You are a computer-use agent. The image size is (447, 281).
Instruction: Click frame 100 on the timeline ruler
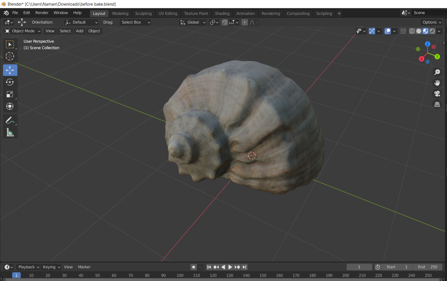point(180,275)
